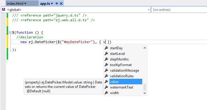
Task: Choose stepMonths from the completion list
Action: [119, 59]
